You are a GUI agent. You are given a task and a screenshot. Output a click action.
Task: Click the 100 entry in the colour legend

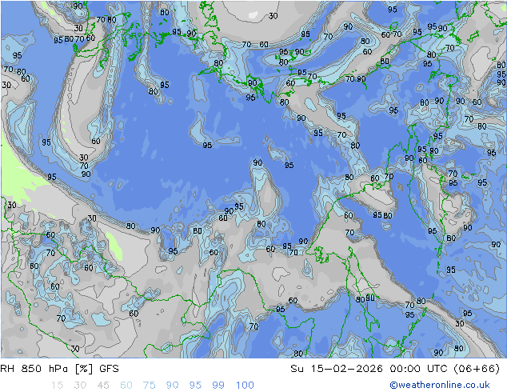point(245,385)
